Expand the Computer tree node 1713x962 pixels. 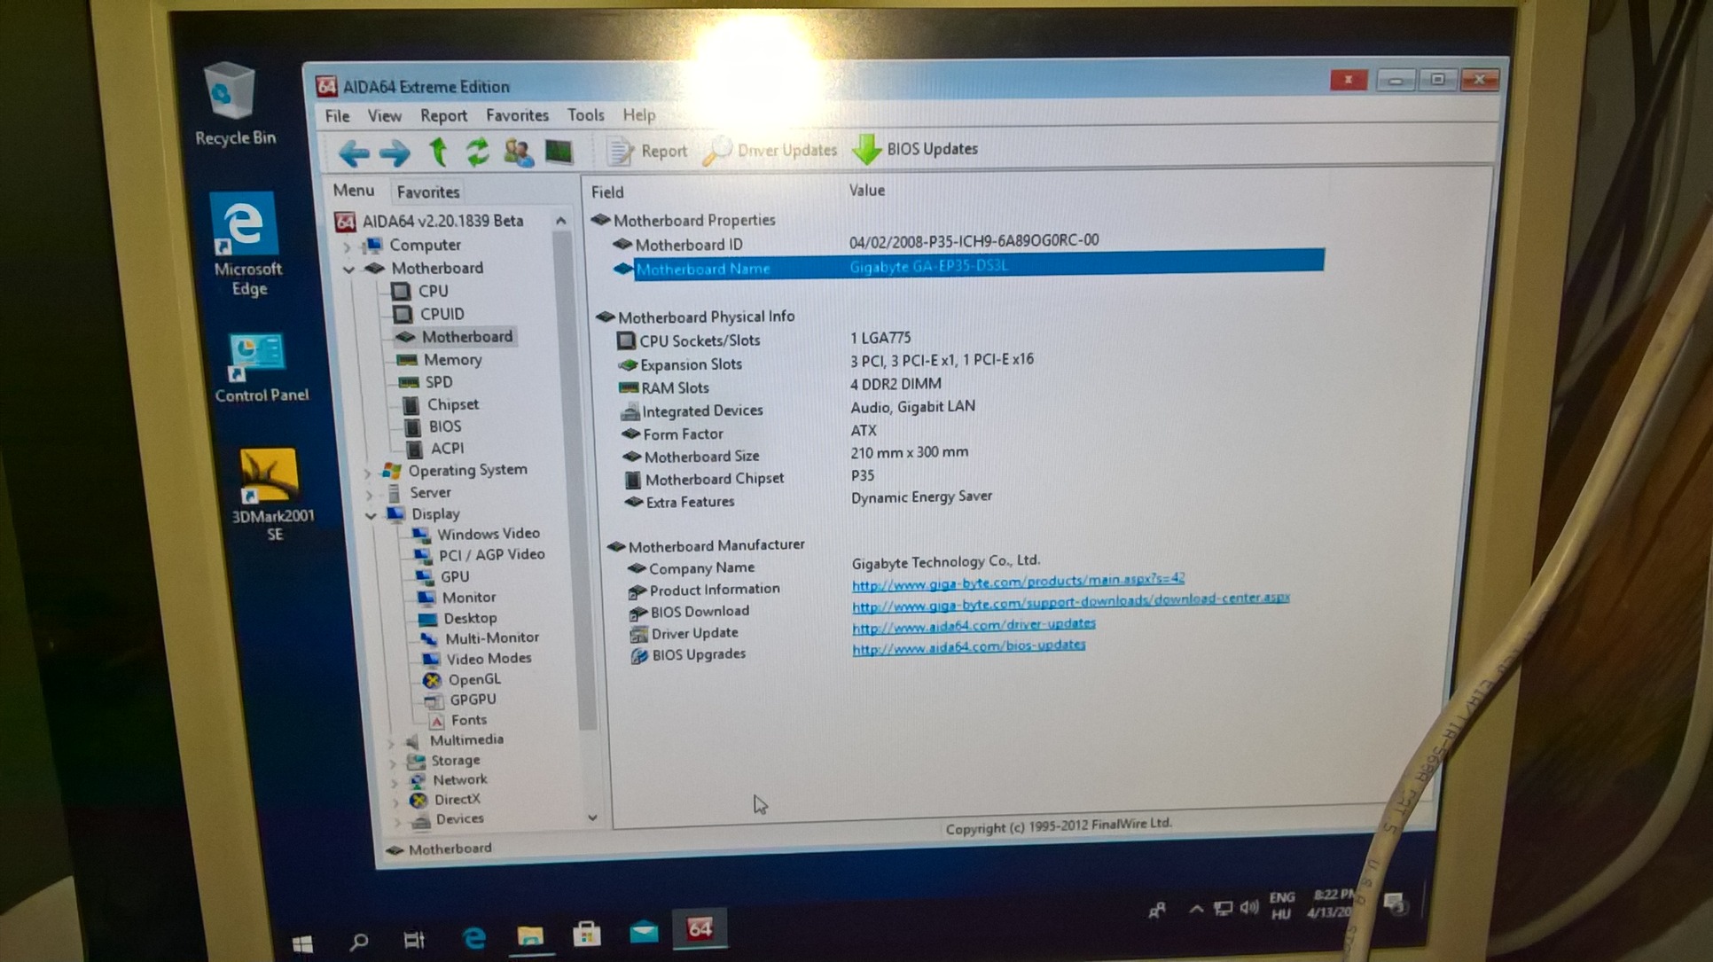pyautogui.click(x=348, y=246)
